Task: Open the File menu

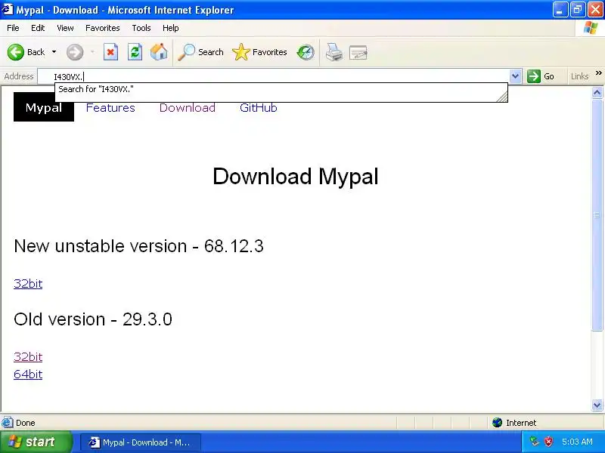Action: [13, 28]
